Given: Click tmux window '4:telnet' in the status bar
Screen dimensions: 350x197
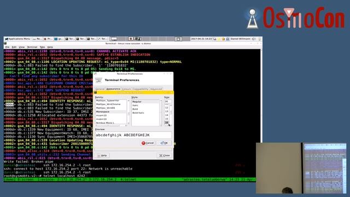Looking at the screenshot, I should 128,179.
